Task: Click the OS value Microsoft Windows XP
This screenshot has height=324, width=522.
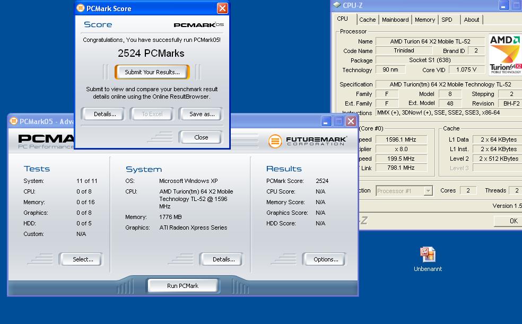Action: tap(188, 181)
